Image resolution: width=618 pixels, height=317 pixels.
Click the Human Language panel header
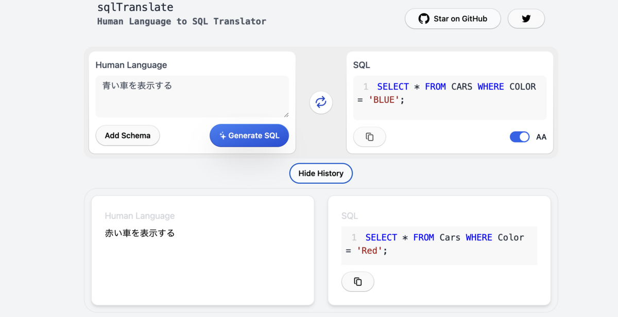click(x=131, y=65)
